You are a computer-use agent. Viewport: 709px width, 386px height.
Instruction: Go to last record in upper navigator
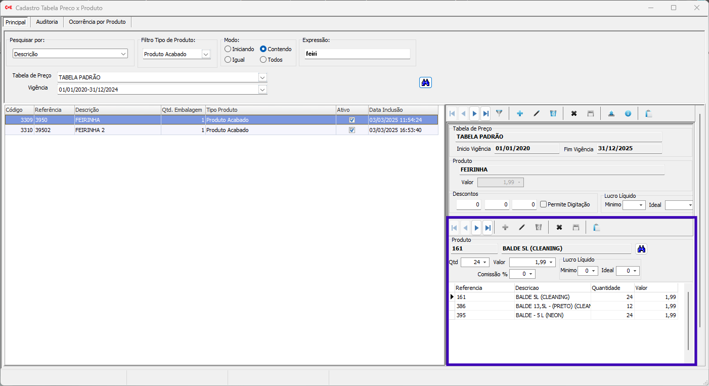[485, 113]
